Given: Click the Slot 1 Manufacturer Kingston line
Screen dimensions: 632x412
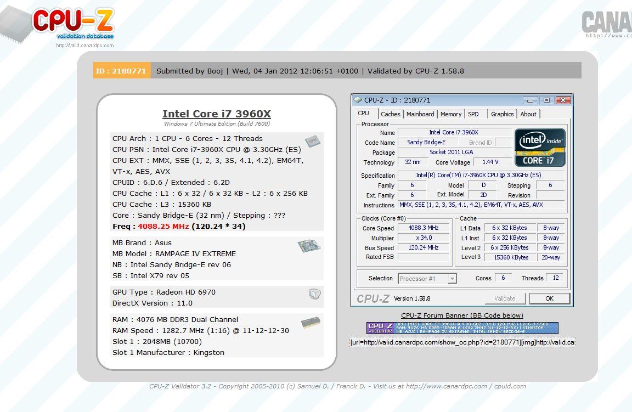Looking at the screenshot, I should tap(168, 353).
